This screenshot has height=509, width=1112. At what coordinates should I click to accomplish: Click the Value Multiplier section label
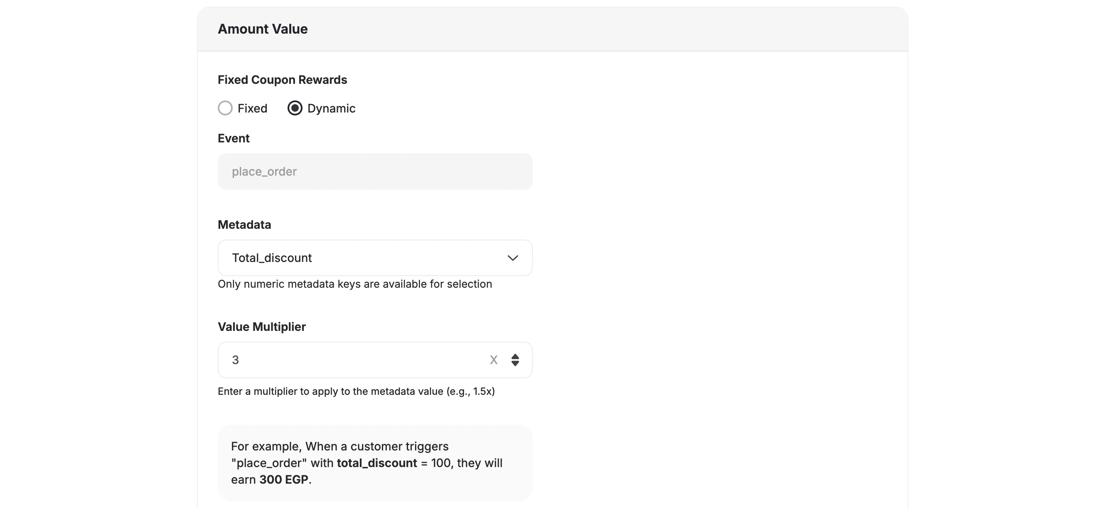tap(262, 327)
